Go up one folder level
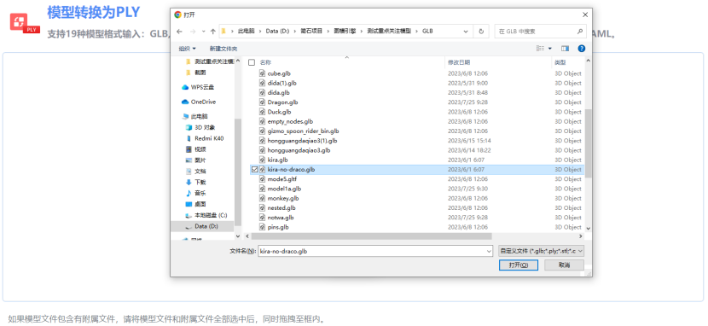Screen dimensions: 708x326 point(212,32)
